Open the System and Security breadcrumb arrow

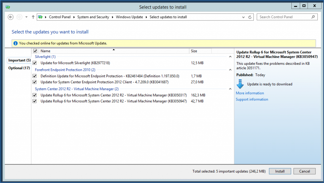[113, 17]
